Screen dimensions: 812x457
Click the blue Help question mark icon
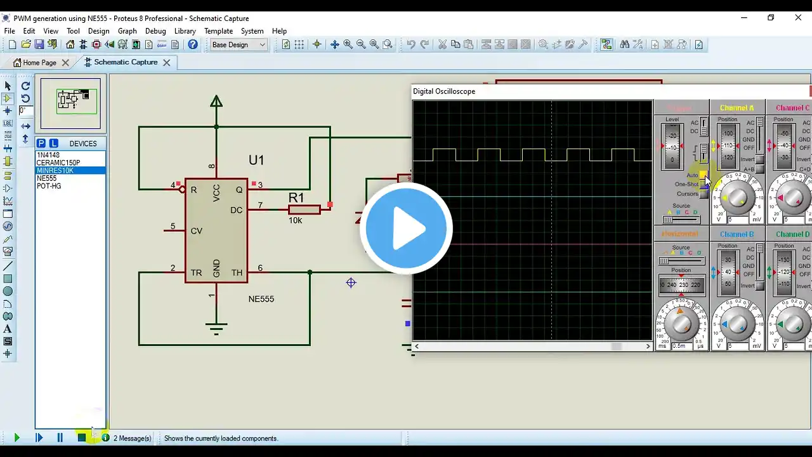[193, 44]
